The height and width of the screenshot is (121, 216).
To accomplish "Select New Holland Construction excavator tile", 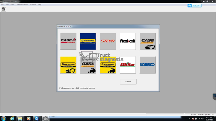I will (68, 65).
